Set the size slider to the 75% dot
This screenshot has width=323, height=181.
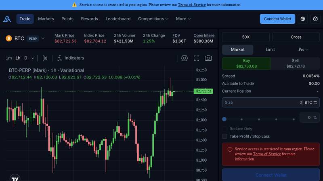pyautogui.click(x=276, y=119)
